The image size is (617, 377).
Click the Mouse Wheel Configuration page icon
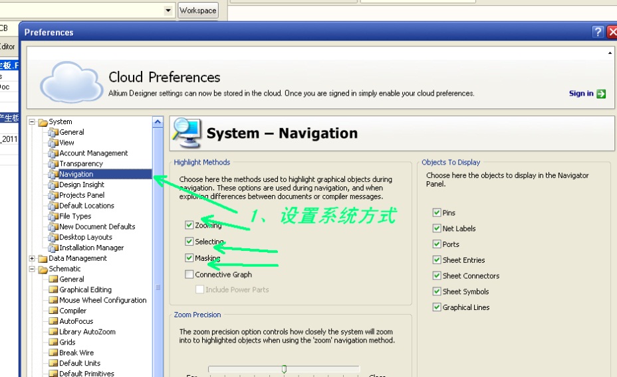(53, 301)
